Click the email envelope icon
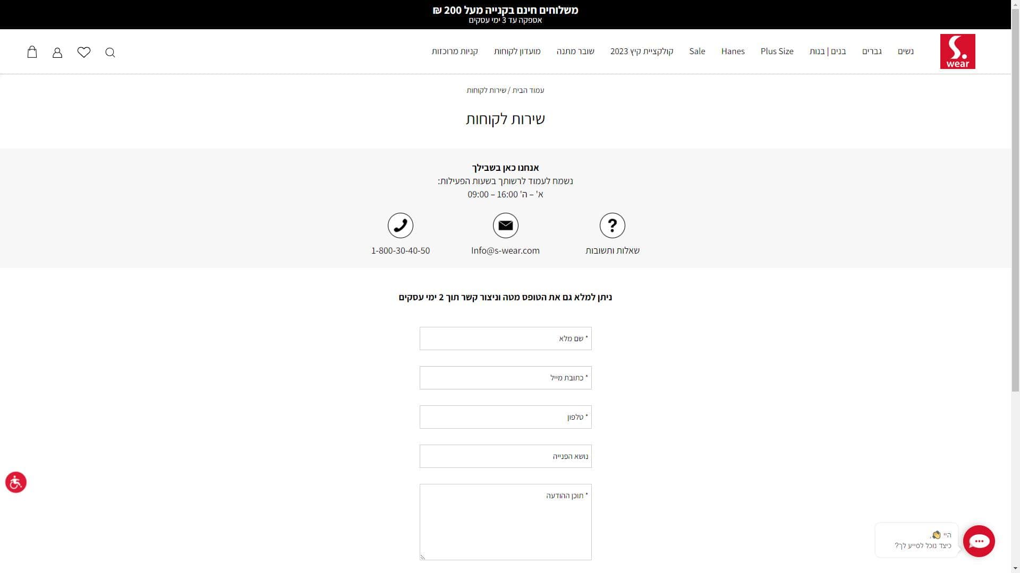Image resolution: width=1020 pixels, height=573 pixels. point(505,225)
